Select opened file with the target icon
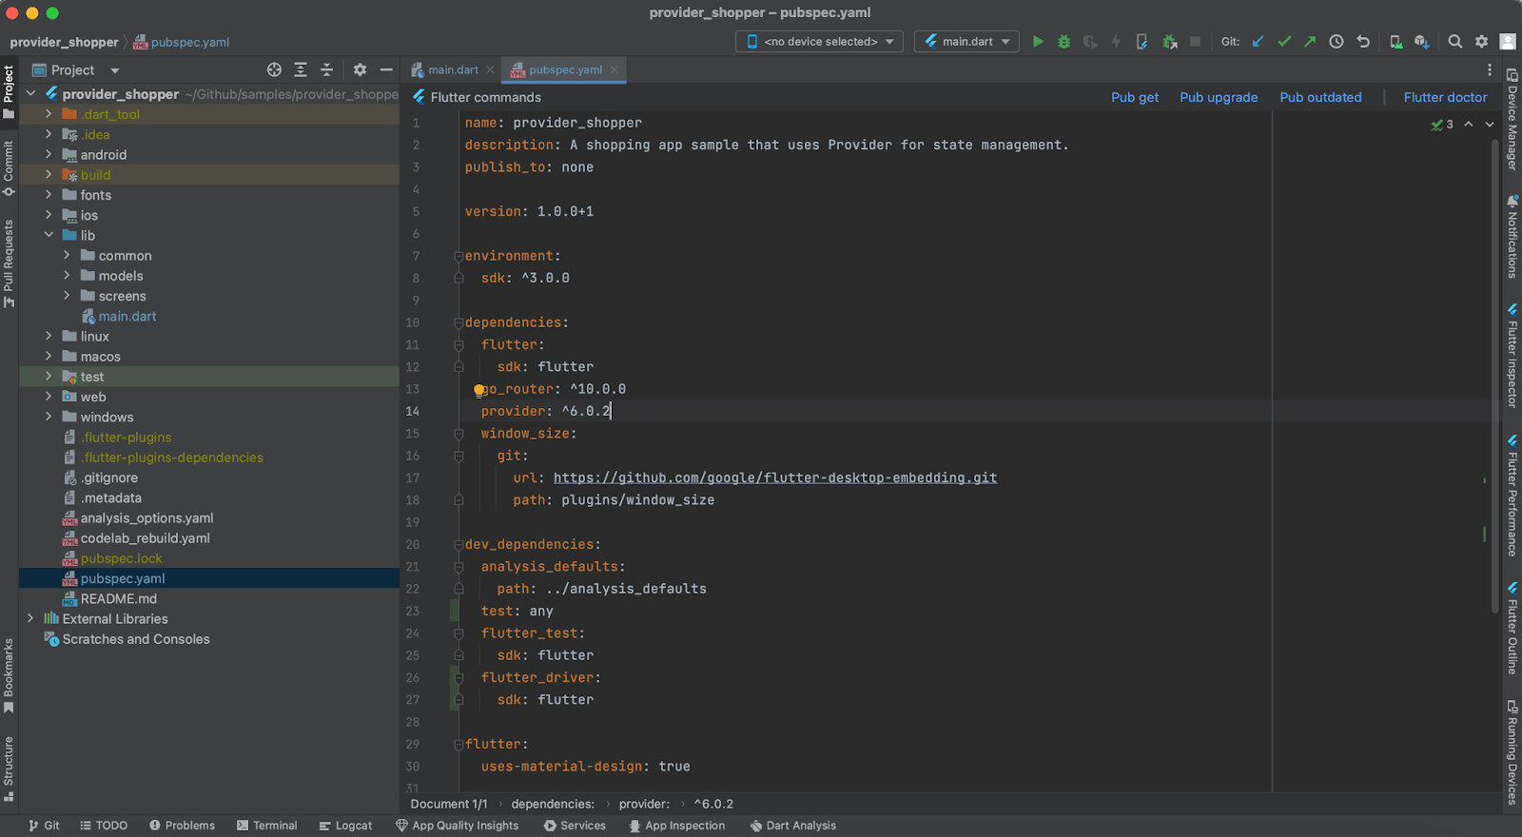The image size is (1522, 837). coord(274,69)
